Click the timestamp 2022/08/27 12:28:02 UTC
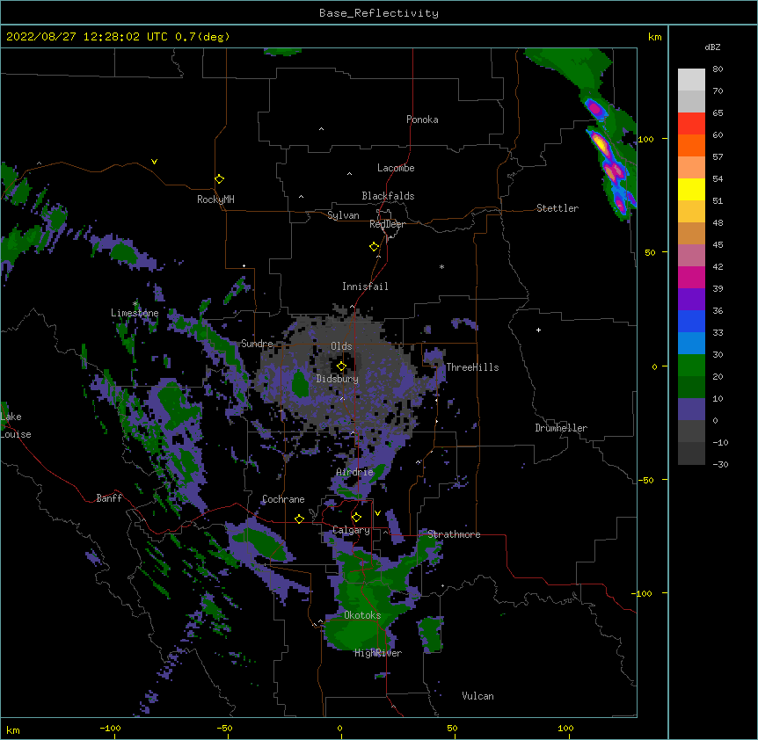This screenshot has height=740, width=758. 87,37
